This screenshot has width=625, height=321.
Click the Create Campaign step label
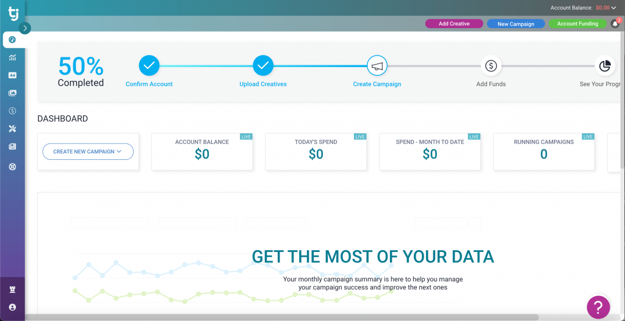tap(377, 84)
